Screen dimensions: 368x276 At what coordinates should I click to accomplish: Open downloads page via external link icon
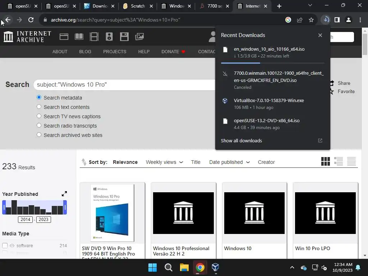320,141
